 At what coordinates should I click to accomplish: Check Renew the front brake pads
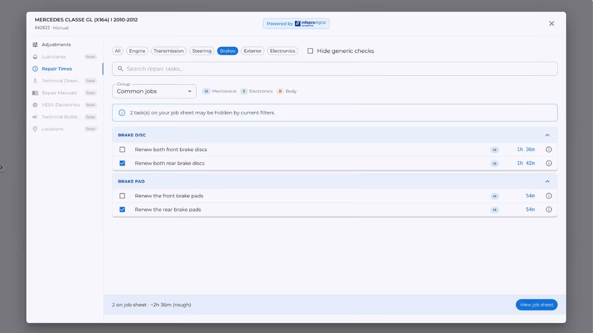point(122,196)
